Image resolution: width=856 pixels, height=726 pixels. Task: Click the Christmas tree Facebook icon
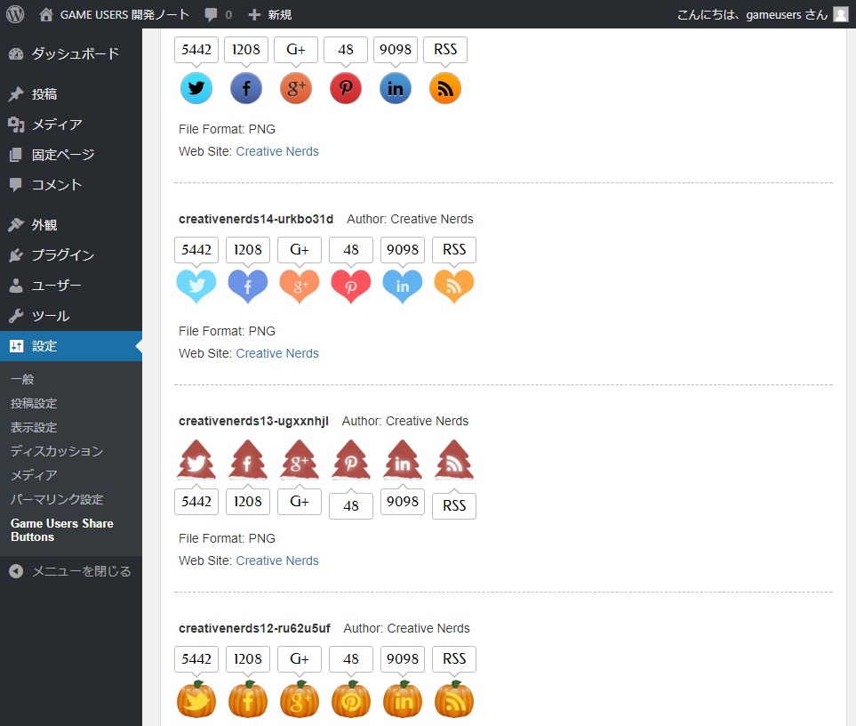248,460
